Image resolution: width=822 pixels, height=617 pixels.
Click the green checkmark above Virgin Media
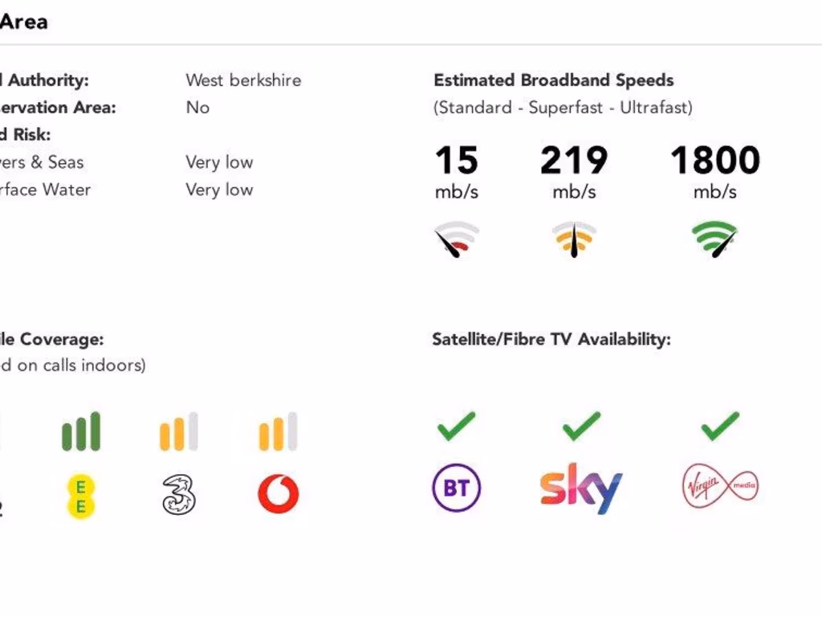719,426
